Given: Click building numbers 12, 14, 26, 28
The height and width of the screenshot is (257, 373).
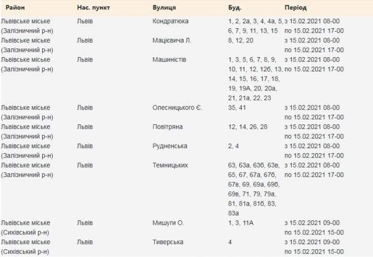Looking at the screenshot, I should coord(248,127).
